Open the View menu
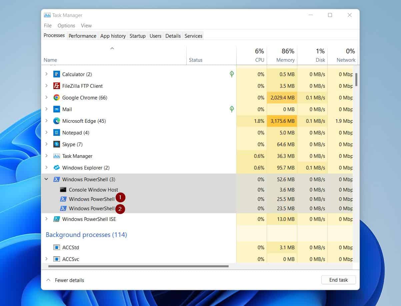Screen dimensions: 401x306 click(x=86, y=25)
